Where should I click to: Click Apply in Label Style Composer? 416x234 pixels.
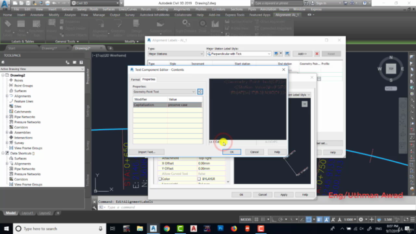(284, 195)
